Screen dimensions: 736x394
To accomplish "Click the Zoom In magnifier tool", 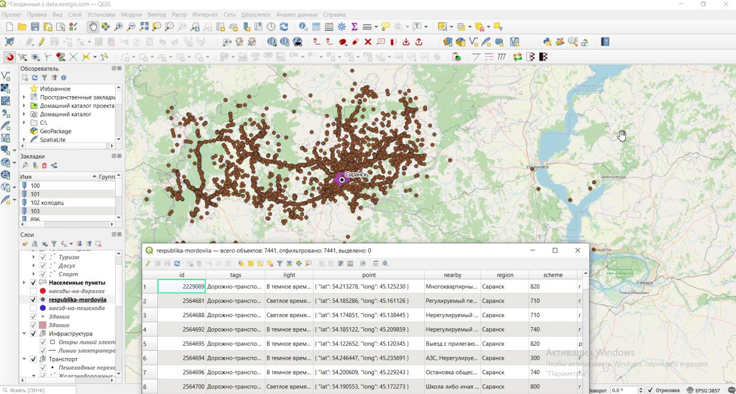I will click(119, 26).
